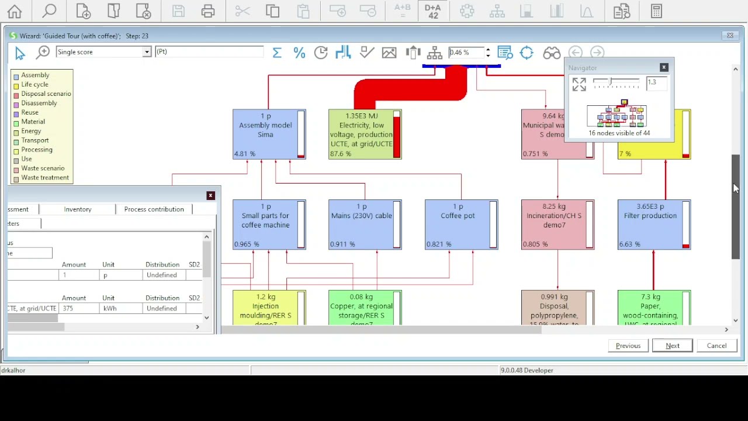This screenshot has width=748, height=421.
Task: Select the Paper, wood-containing node
Action: pos(654,308)
